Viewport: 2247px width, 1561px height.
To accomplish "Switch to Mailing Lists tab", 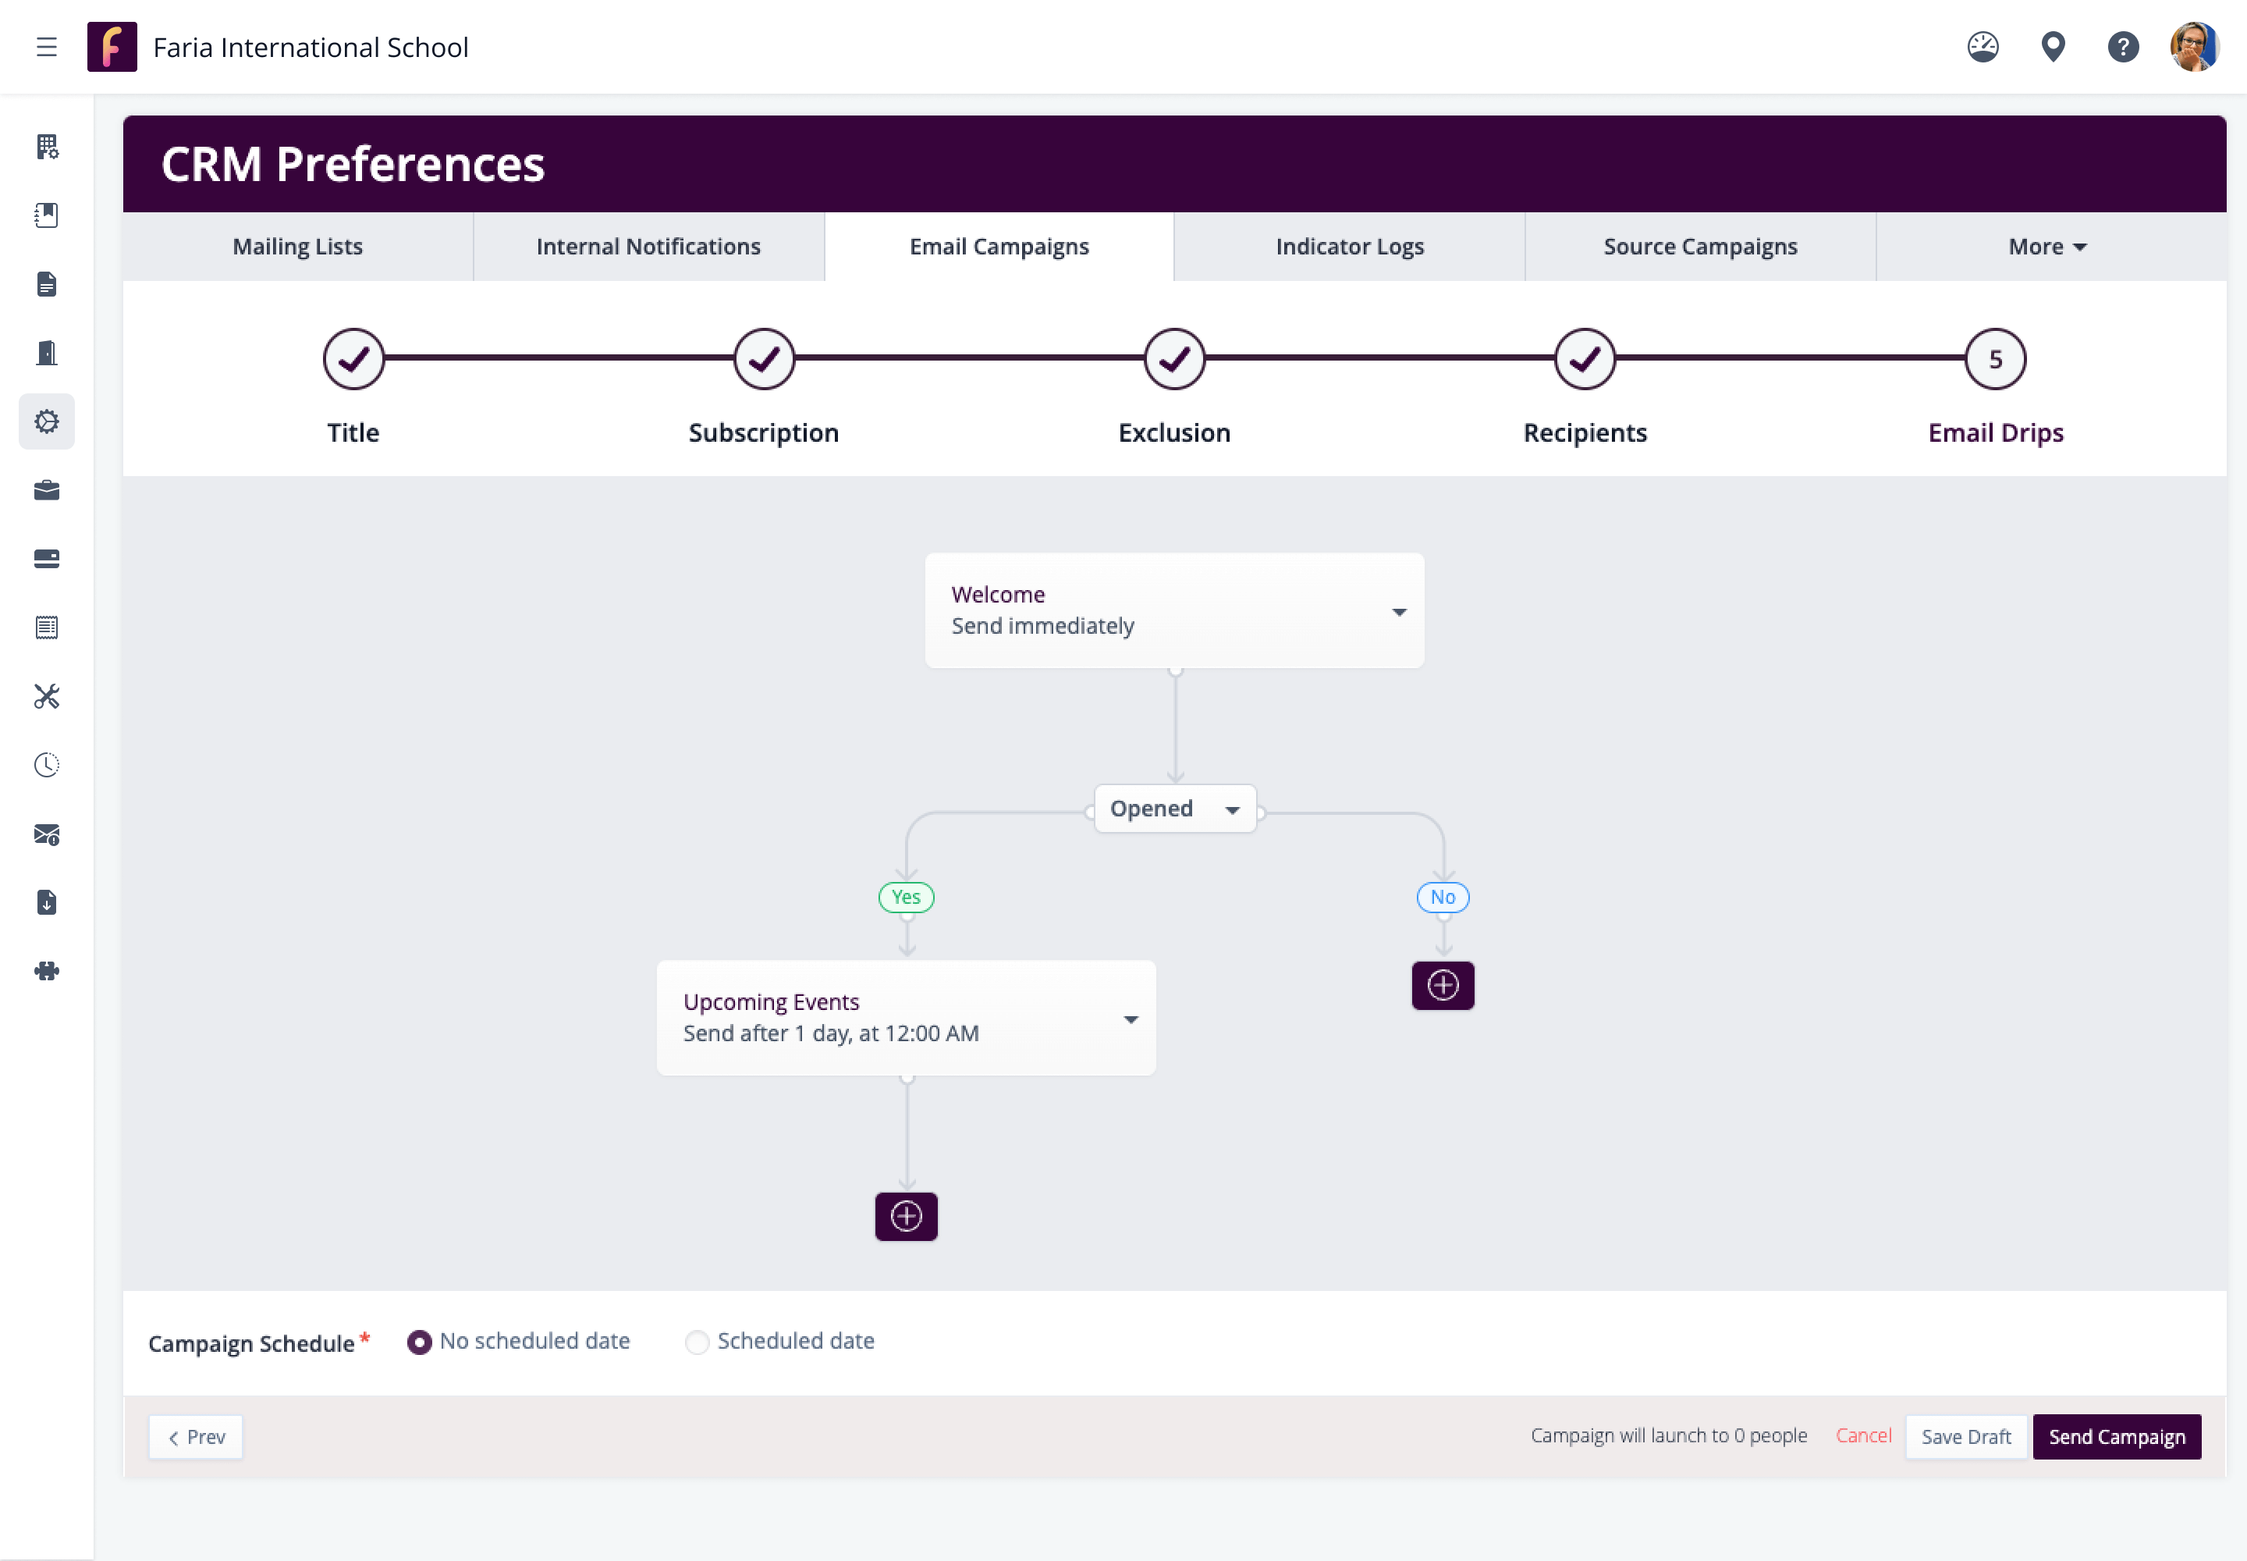I will click(297, 247).
